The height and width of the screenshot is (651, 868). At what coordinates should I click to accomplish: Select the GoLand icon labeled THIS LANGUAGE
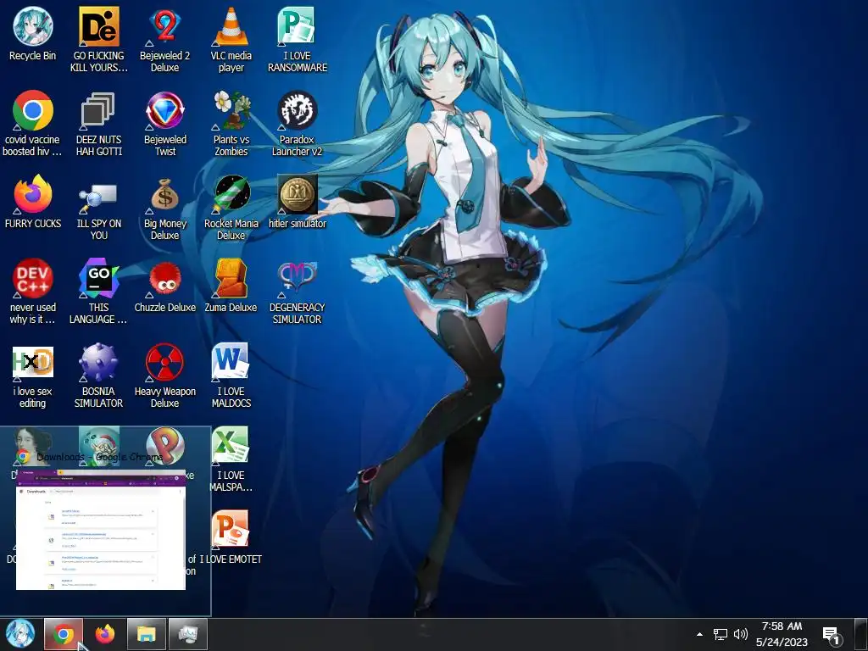pos(98,278)
